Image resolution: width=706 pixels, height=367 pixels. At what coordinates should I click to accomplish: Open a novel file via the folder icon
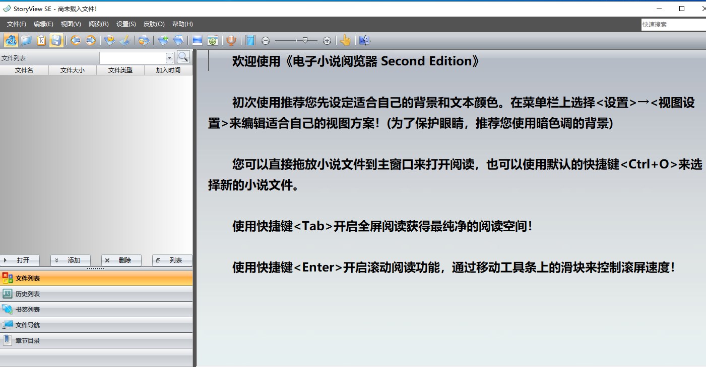click(x=26, y=40)
